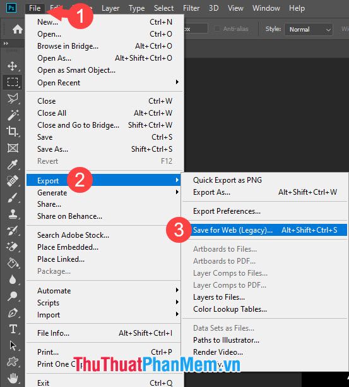Viewport: 349px width, 387px height.
Task: Choose Paths to Illustrator...
Action: click(x=265, y=340)
